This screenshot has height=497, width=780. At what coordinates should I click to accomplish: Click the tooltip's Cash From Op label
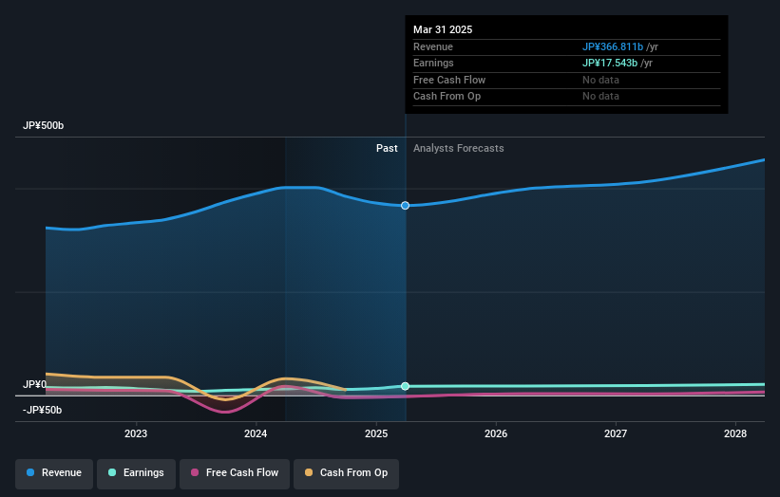coord(447,97)
